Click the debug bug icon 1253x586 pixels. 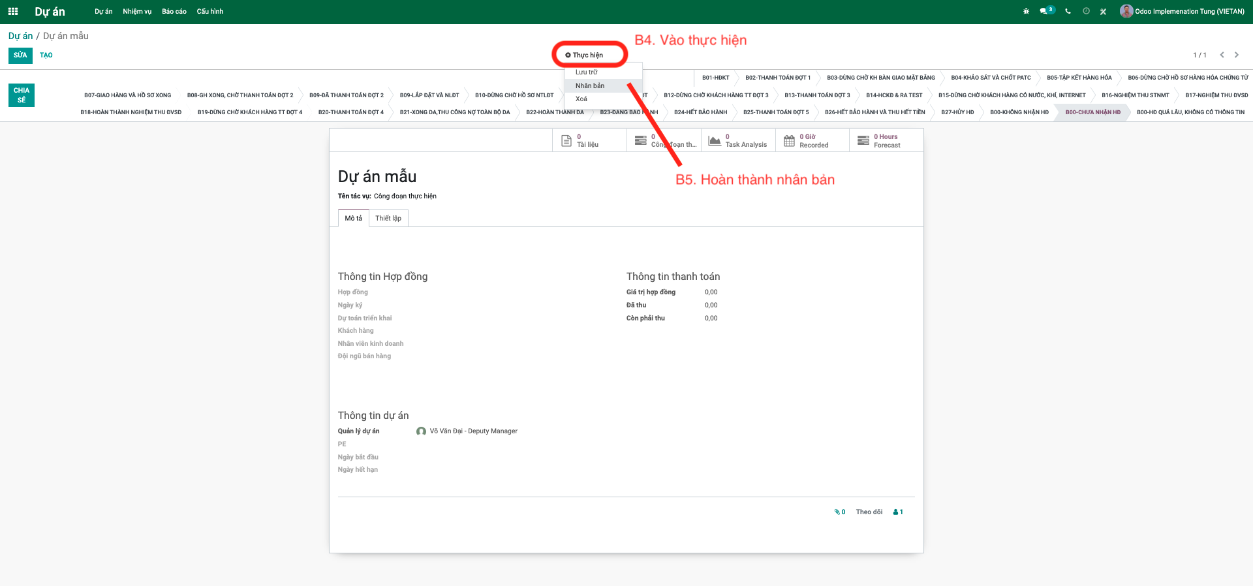click(1026, 11)
